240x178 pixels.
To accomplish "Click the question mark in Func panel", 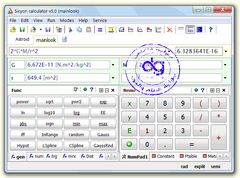I will coord(91,90).
